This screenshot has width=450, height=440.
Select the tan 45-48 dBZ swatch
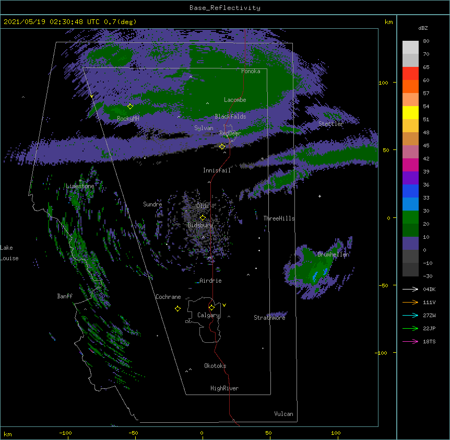point(410,138)
